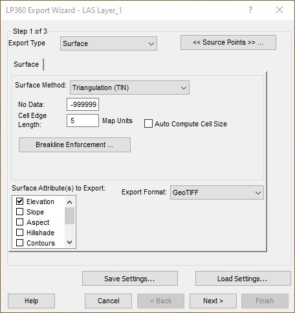Click the No Data value field
The width and height of the screenshot is (295, 313).
83,104
